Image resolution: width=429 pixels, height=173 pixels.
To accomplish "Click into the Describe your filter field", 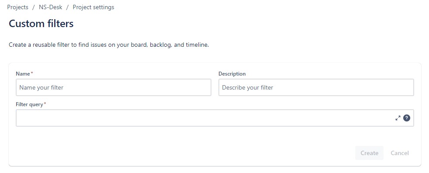I will 316,88.
